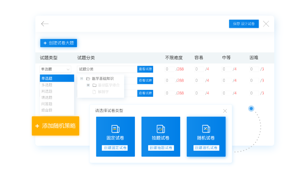Click the 医学基础知识 folder icon

[x=88, y=79]
